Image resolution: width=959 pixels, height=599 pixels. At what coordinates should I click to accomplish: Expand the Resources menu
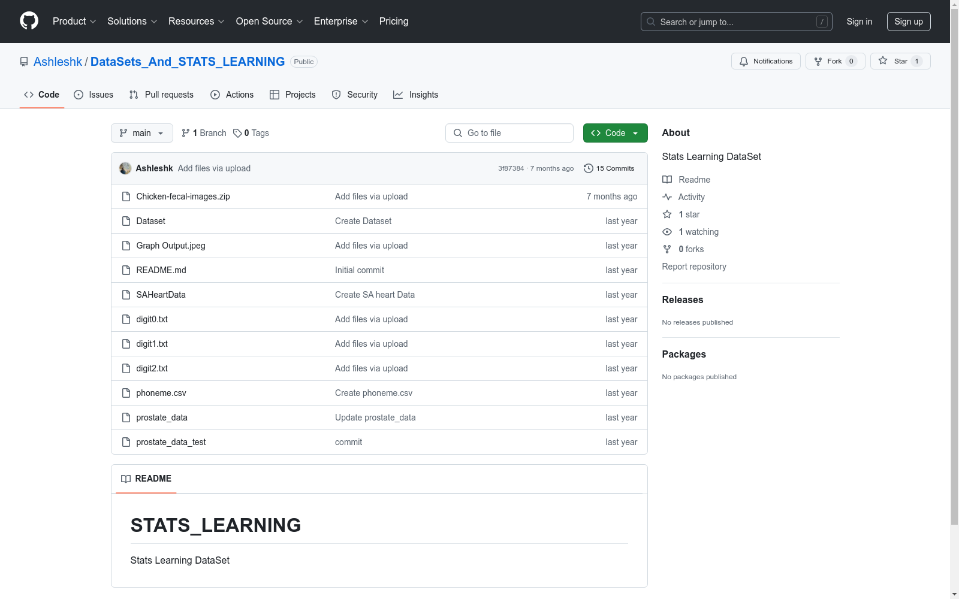click(x=197, y=22)
